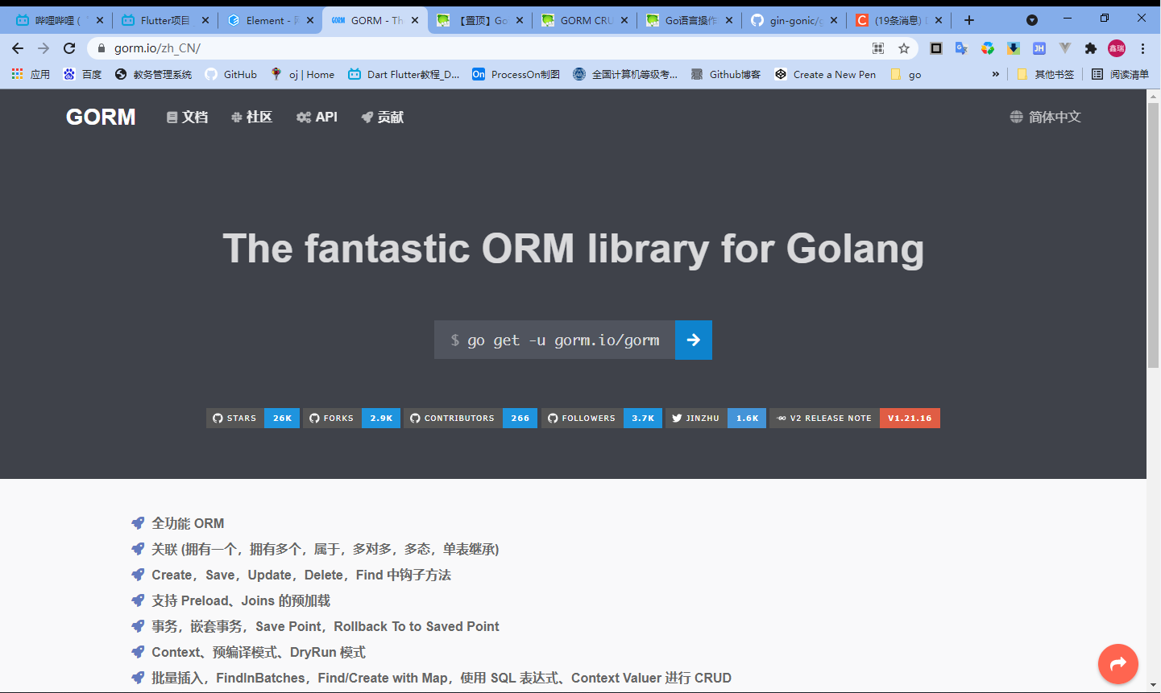Screen dimensions: 1161x693
Task: Open Dart Flutter教程 bookmark
Action: click(404, 74)
